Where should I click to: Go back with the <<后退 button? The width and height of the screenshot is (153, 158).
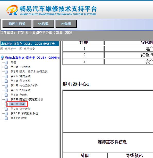coord(43,24)
